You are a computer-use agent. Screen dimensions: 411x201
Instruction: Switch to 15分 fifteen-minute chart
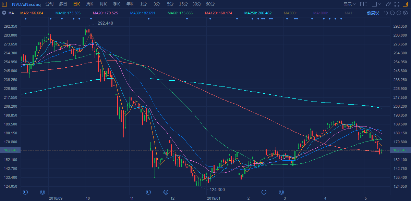[x=183, y=4]
